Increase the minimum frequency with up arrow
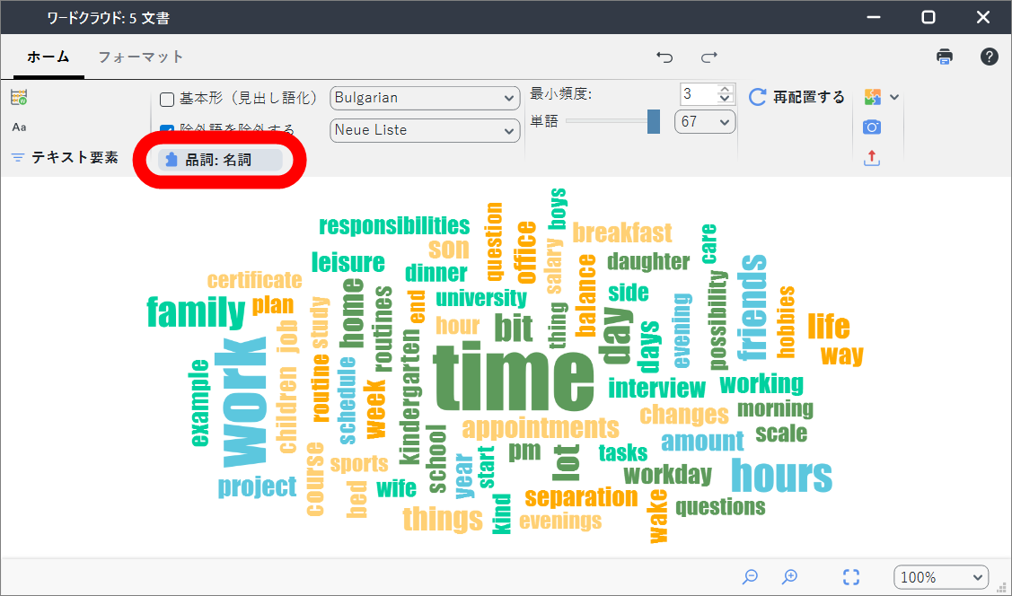 coord(726,89)
